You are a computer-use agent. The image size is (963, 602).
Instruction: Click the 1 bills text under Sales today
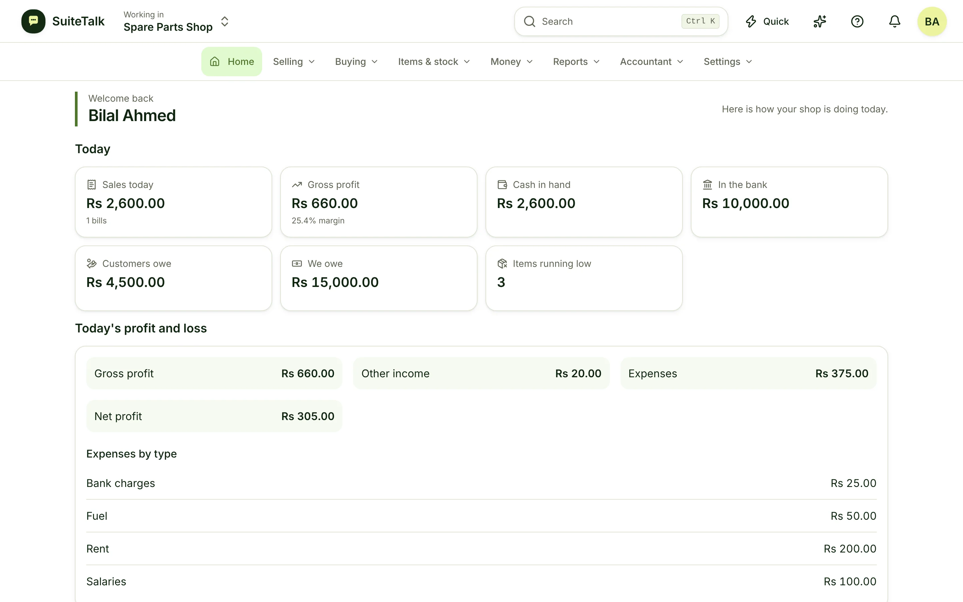(x=96, y=221)
